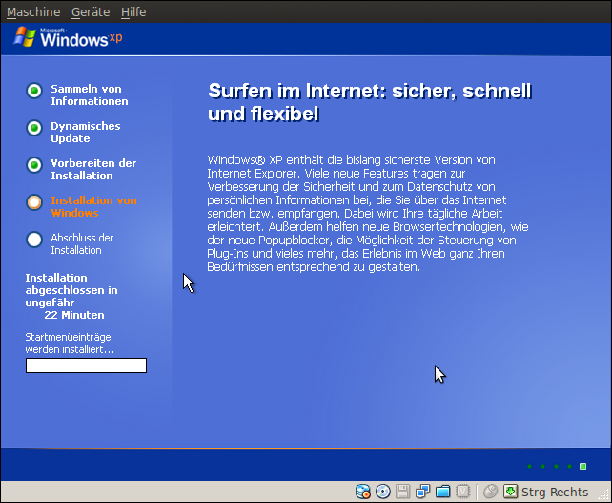
Task: Open the Hilfe menu
Action: click(133, 11)
